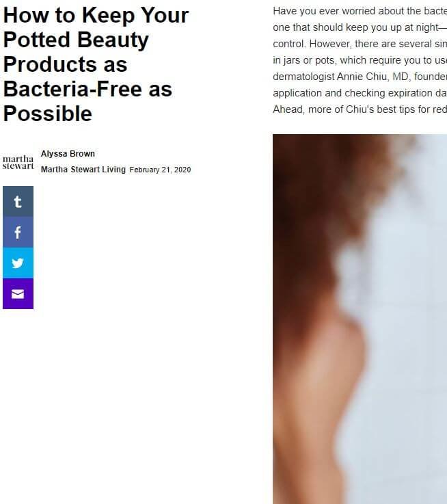
Task: Click the line 'application and checking expiration'
Action: coord(360,93)
